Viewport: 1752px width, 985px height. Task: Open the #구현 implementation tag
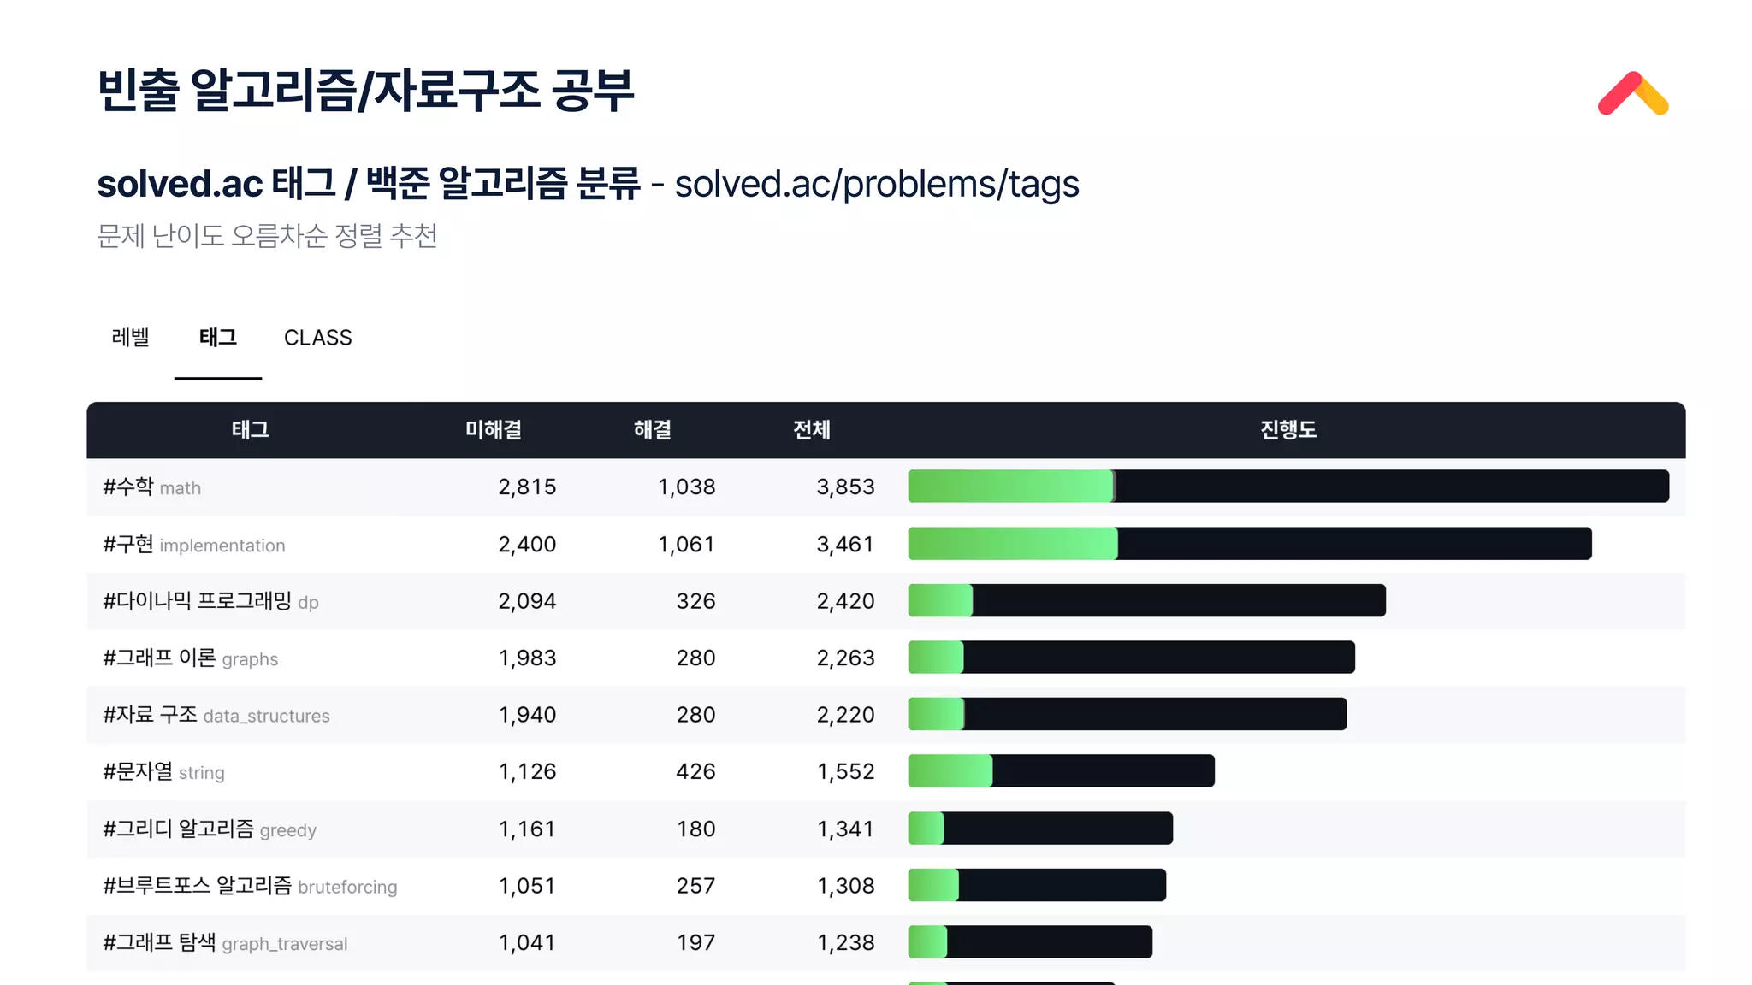click(x=194, y=544)
